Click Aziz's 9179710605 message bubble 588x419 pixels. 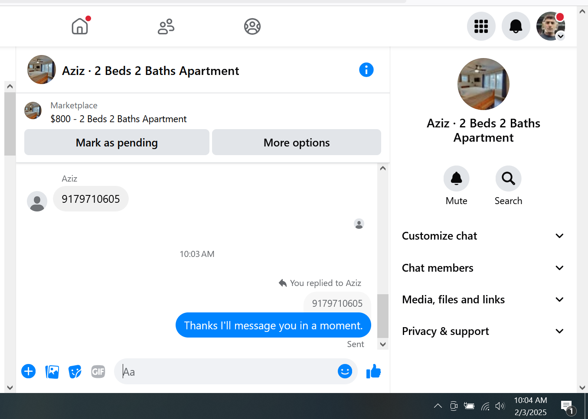91,199
